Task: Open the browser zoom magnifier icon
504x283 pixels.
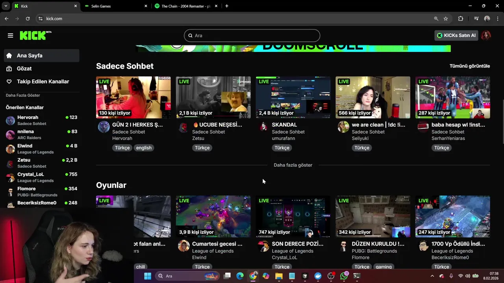Action: [x=436, y=18]
